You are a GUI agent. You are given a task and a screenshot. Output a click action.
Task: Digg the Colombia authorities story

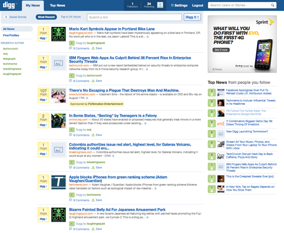(43, 154)
